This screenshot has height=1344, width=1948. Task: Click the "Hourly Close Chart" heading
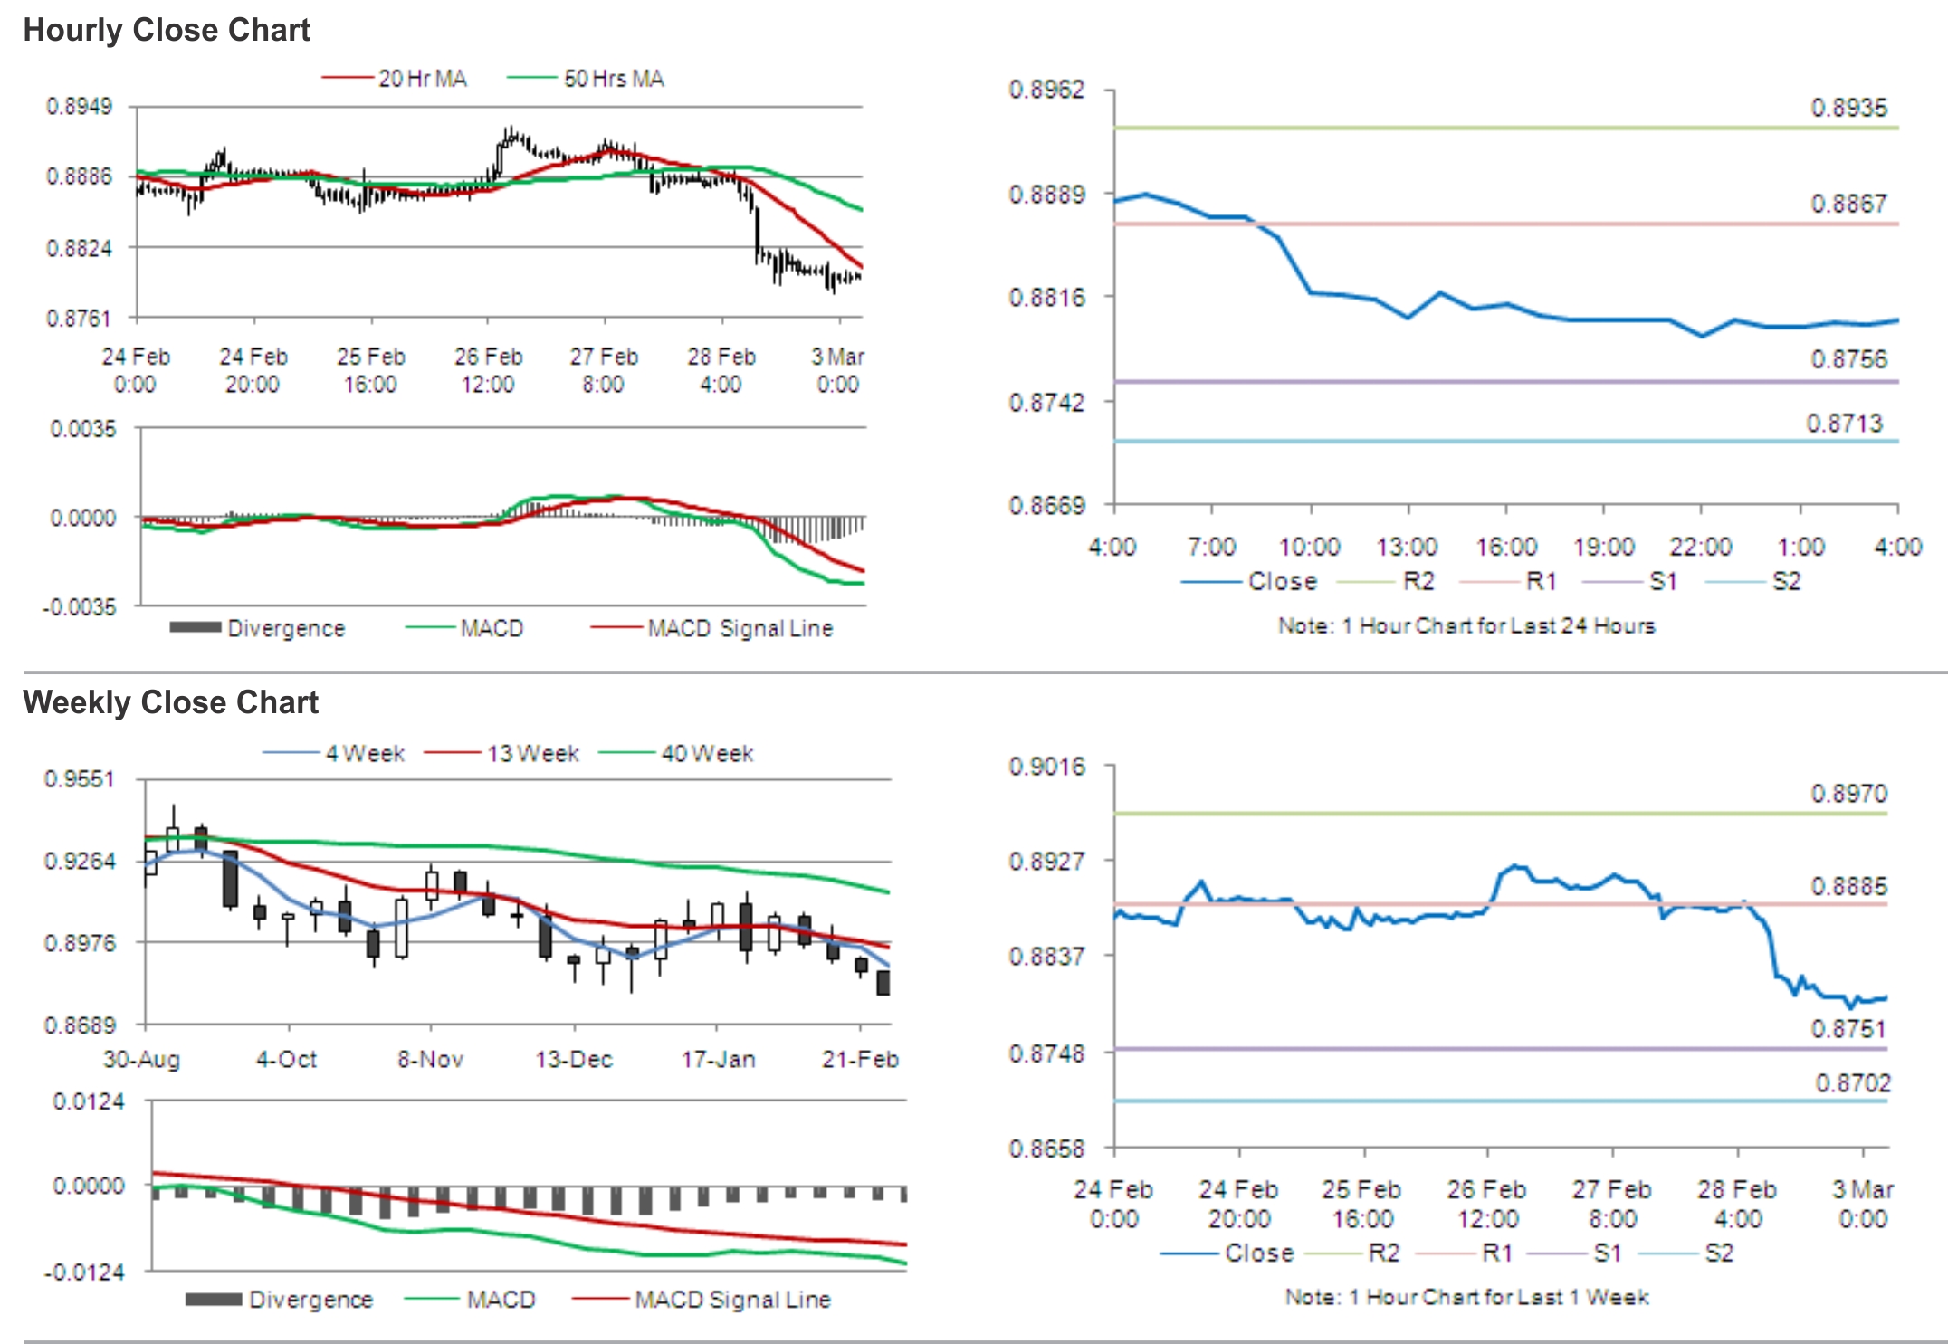click(167, 30)
